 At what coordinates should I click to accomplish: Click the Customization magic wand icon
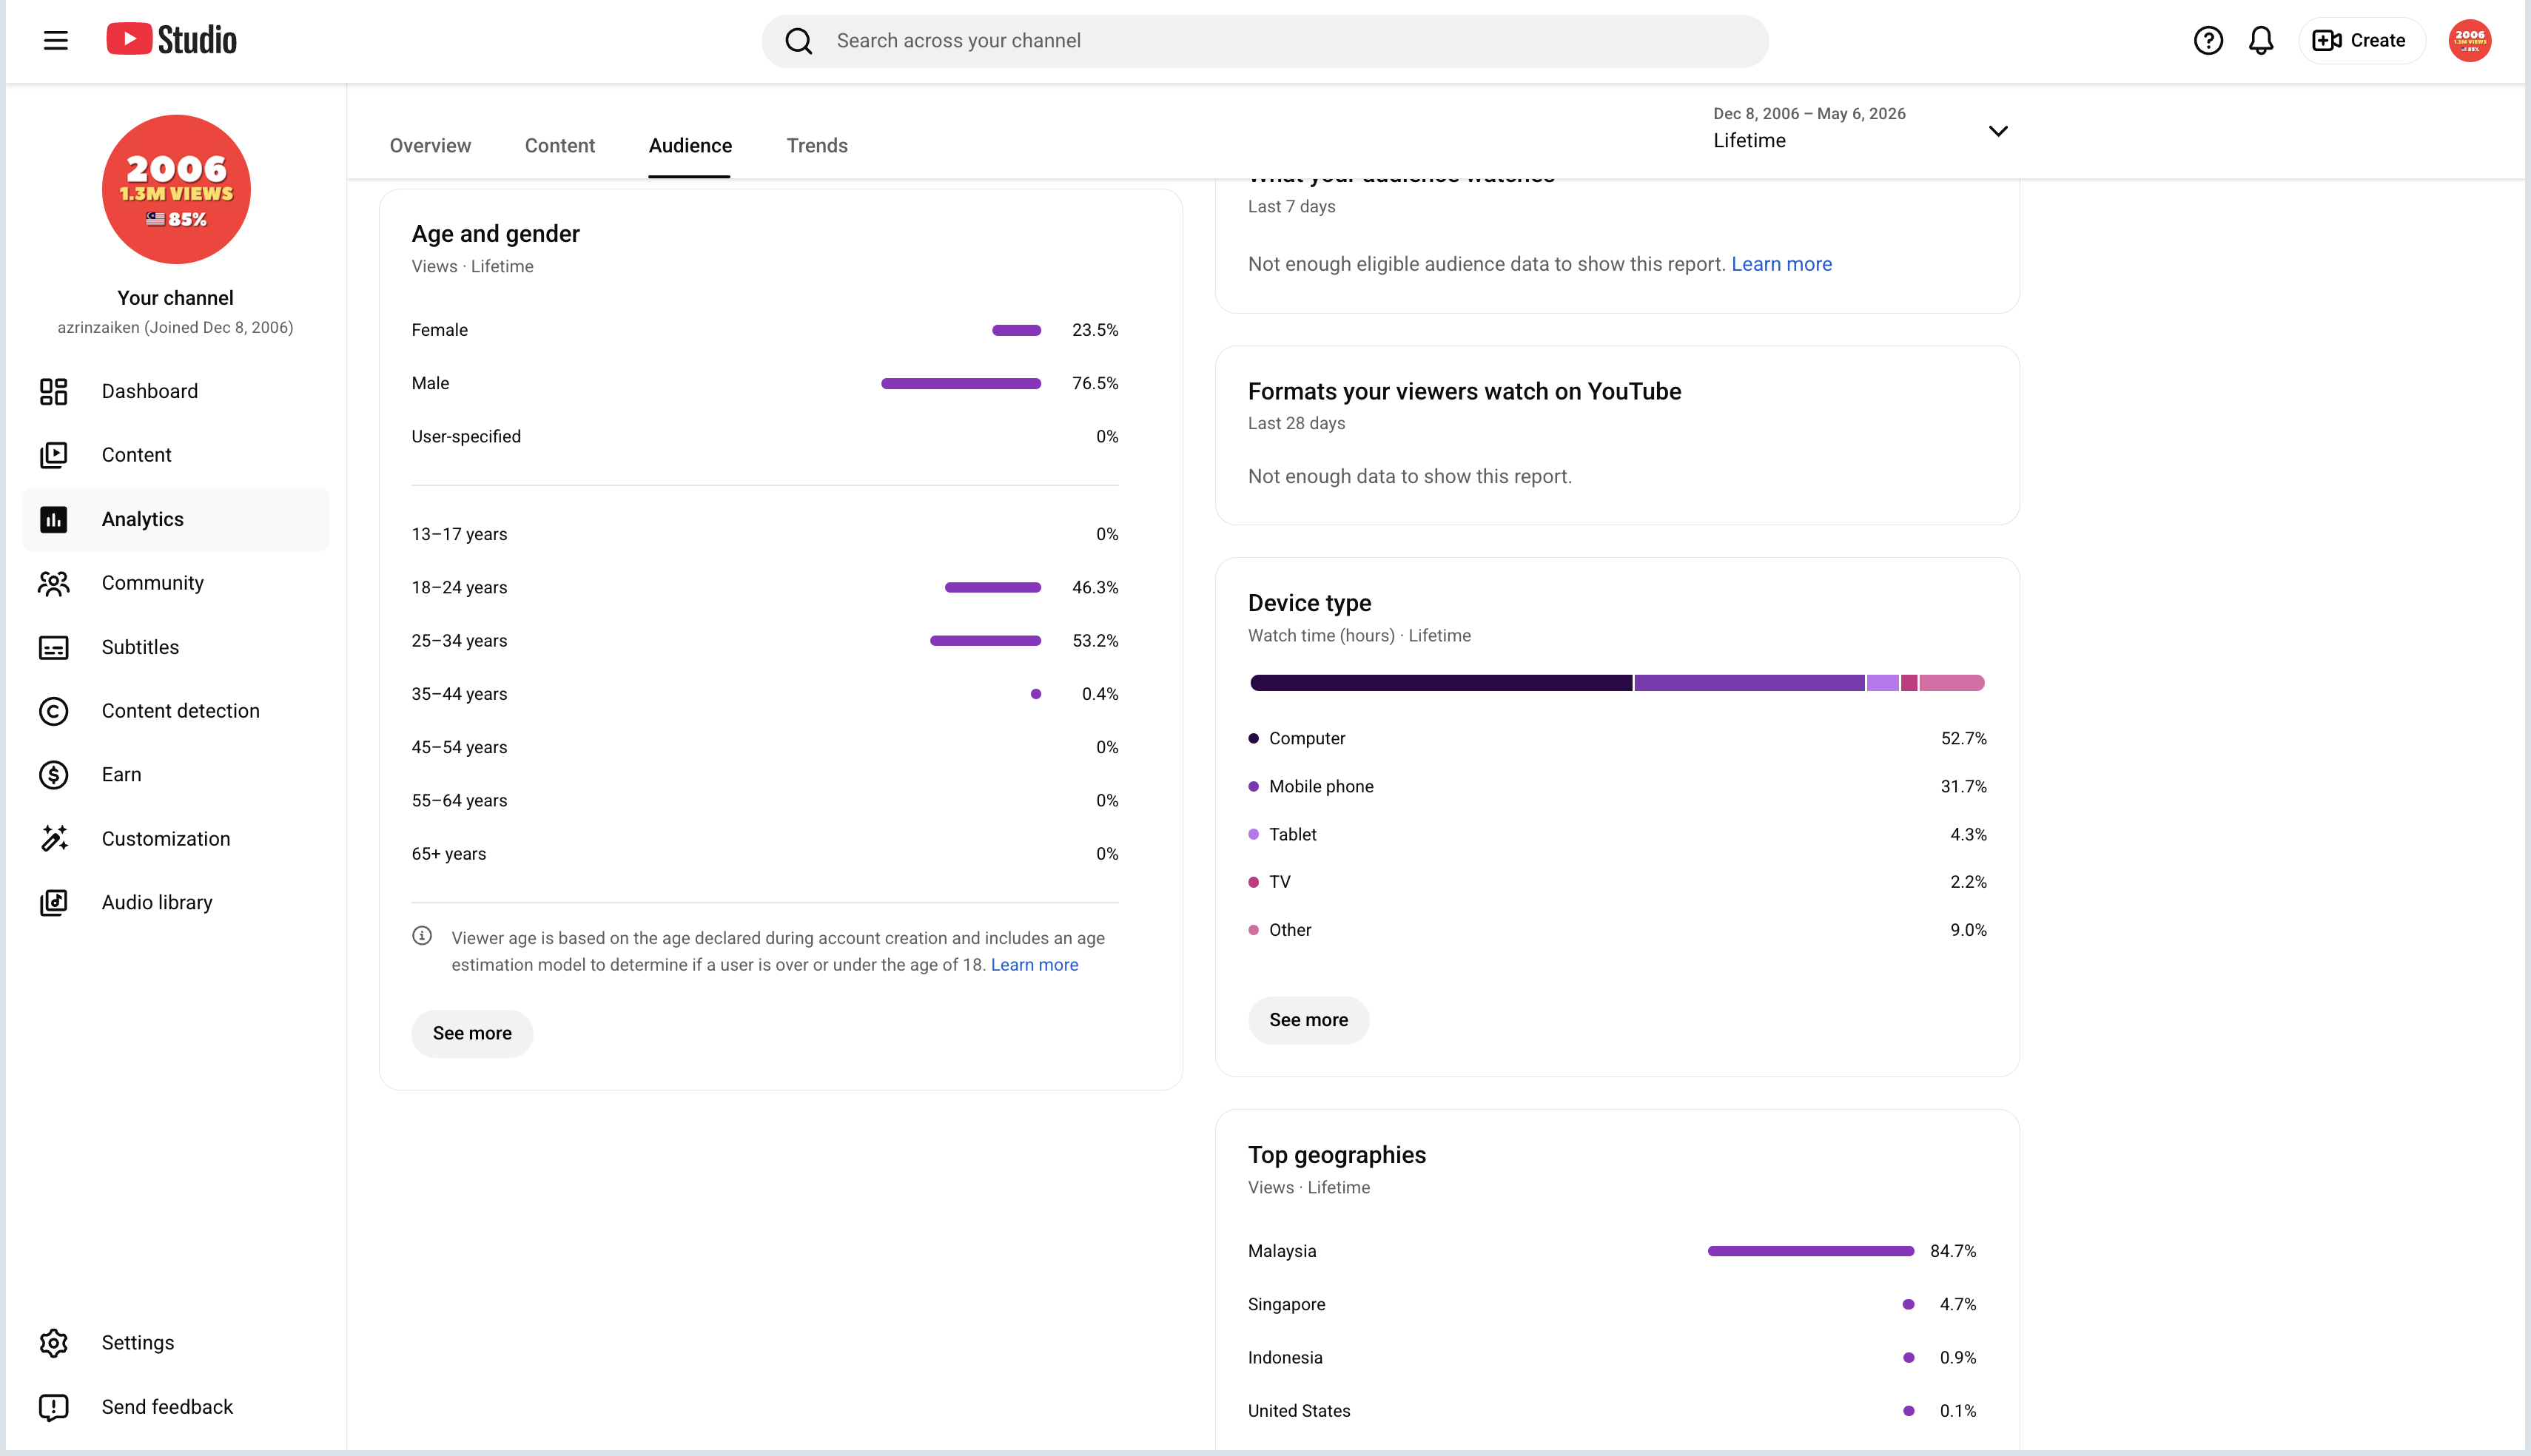click(x=54, y=839)
